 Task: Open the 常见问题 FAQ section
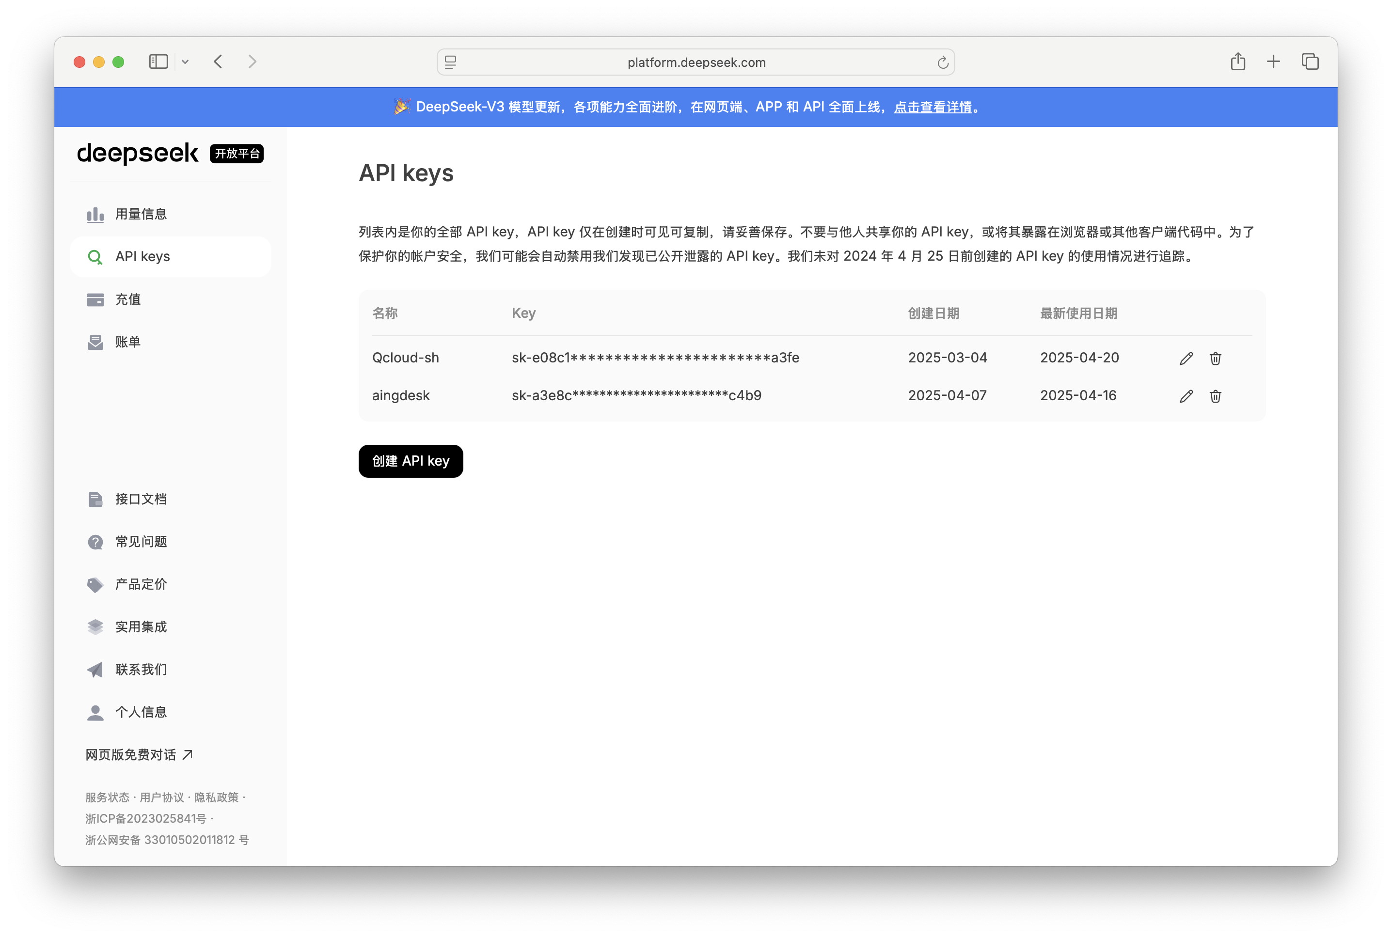(x=141, y=541)
